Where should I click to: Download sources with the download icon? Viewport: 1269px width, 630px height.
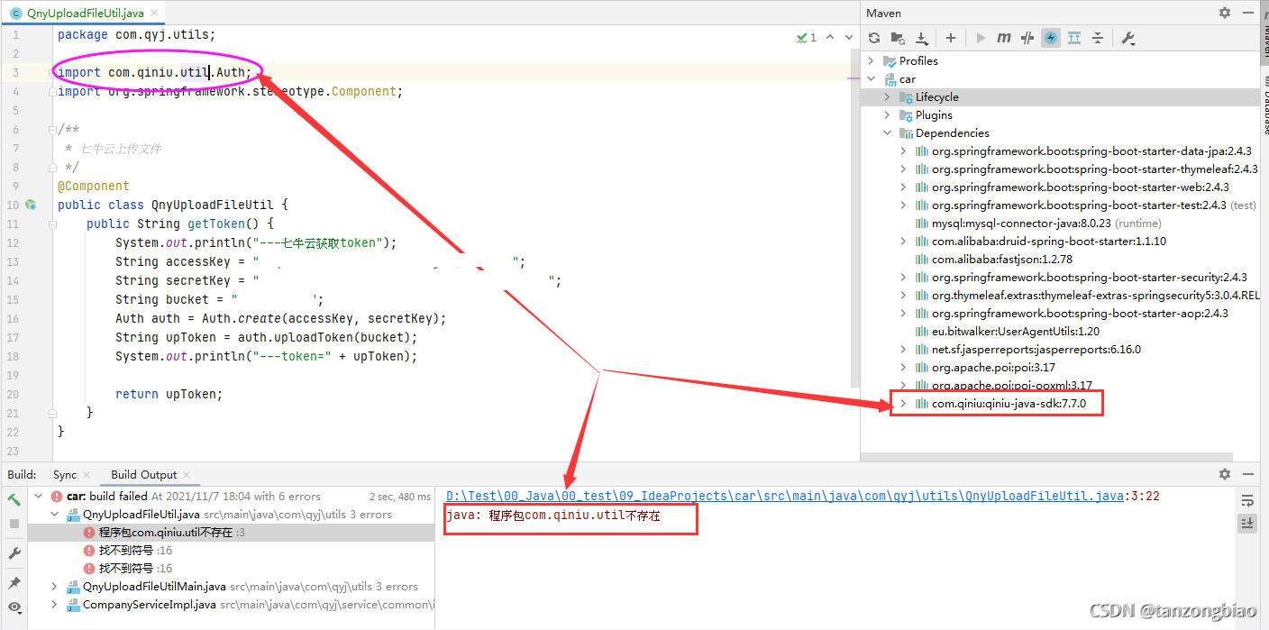point(923,37)
